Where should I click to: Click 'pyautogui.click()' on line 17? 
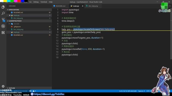[x=70, y=55]
